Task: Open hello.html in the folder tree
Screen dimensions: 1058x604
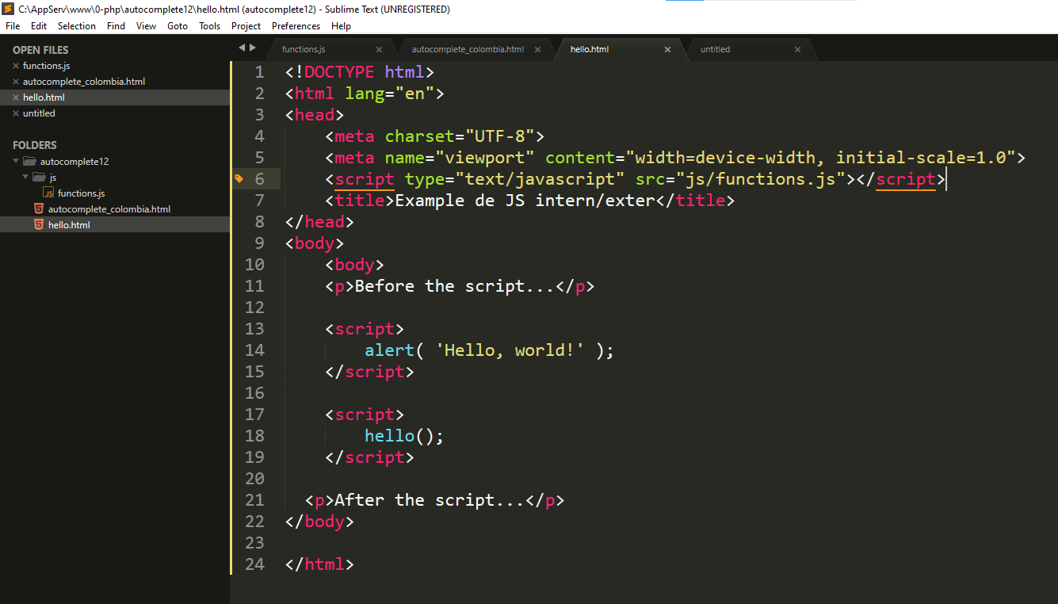Action: point(69,225)
